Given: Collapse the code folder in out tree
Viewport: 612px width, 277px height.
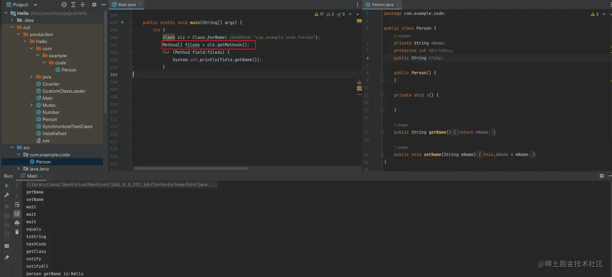Looking at the screenshot, I should 45,63.
